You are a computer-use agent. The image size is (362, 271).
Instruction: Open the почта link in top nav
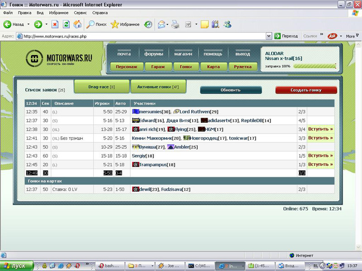pyautogui.click(x=124, y=54)
